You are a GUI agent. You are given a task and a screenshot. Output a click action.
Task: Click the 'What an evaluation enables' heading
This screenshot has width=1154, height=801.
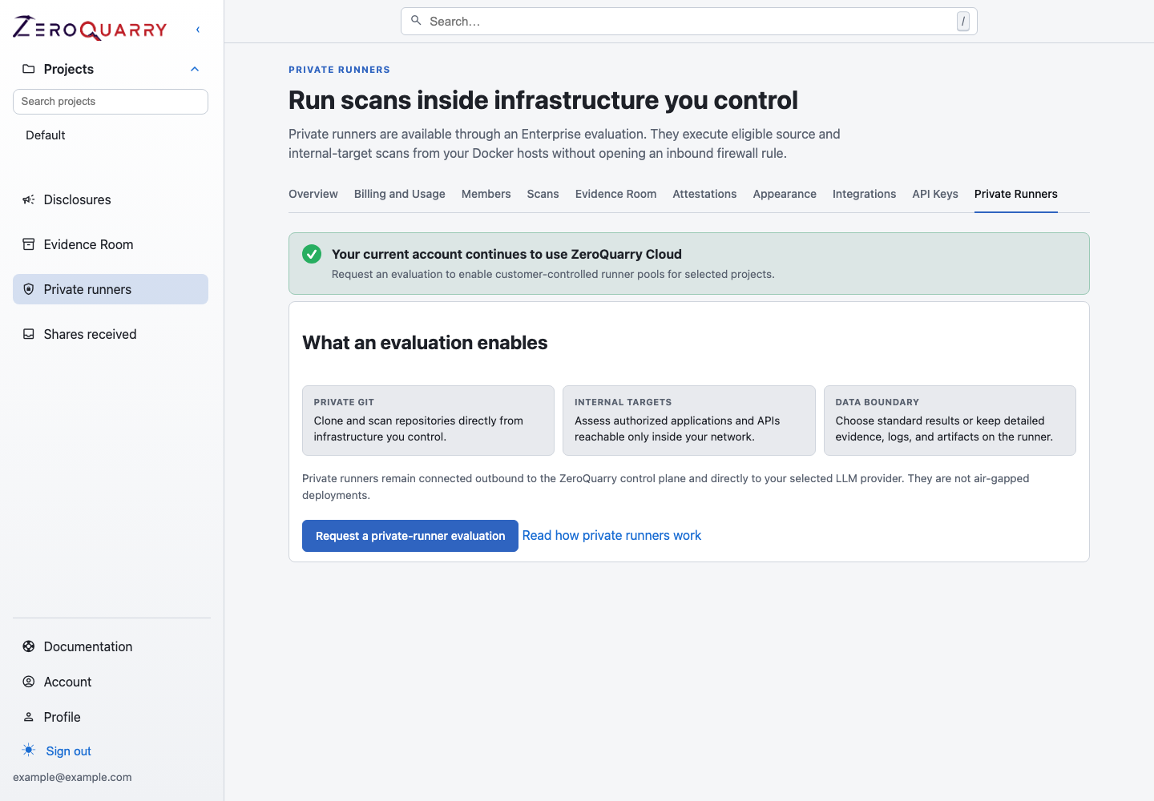click(x=425, y=343)
